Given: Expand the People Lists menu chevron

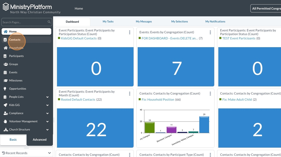Looking at the screenshot, I should [x=47, y=97].
